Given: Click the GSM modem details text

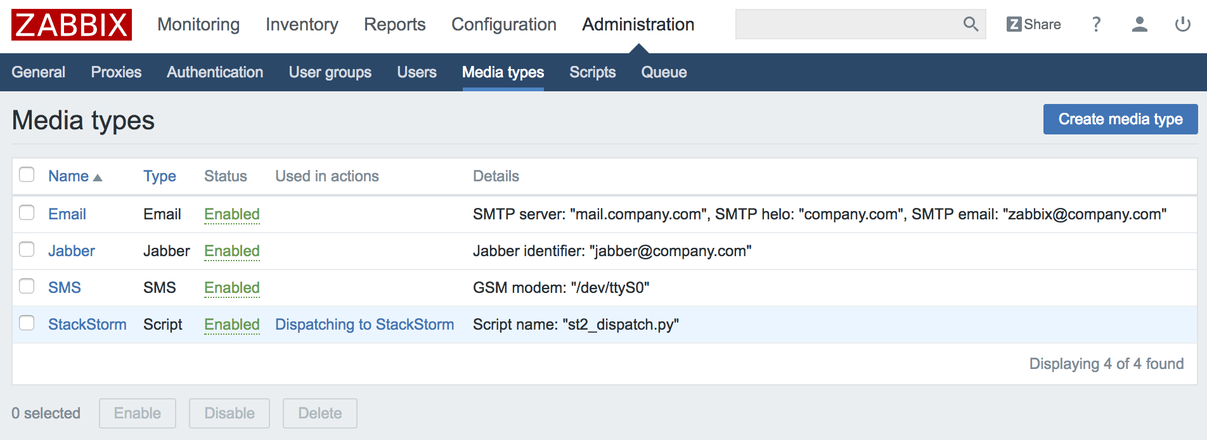Looking at the screenshot, I should pyautogui.click(x=561, y=288).
